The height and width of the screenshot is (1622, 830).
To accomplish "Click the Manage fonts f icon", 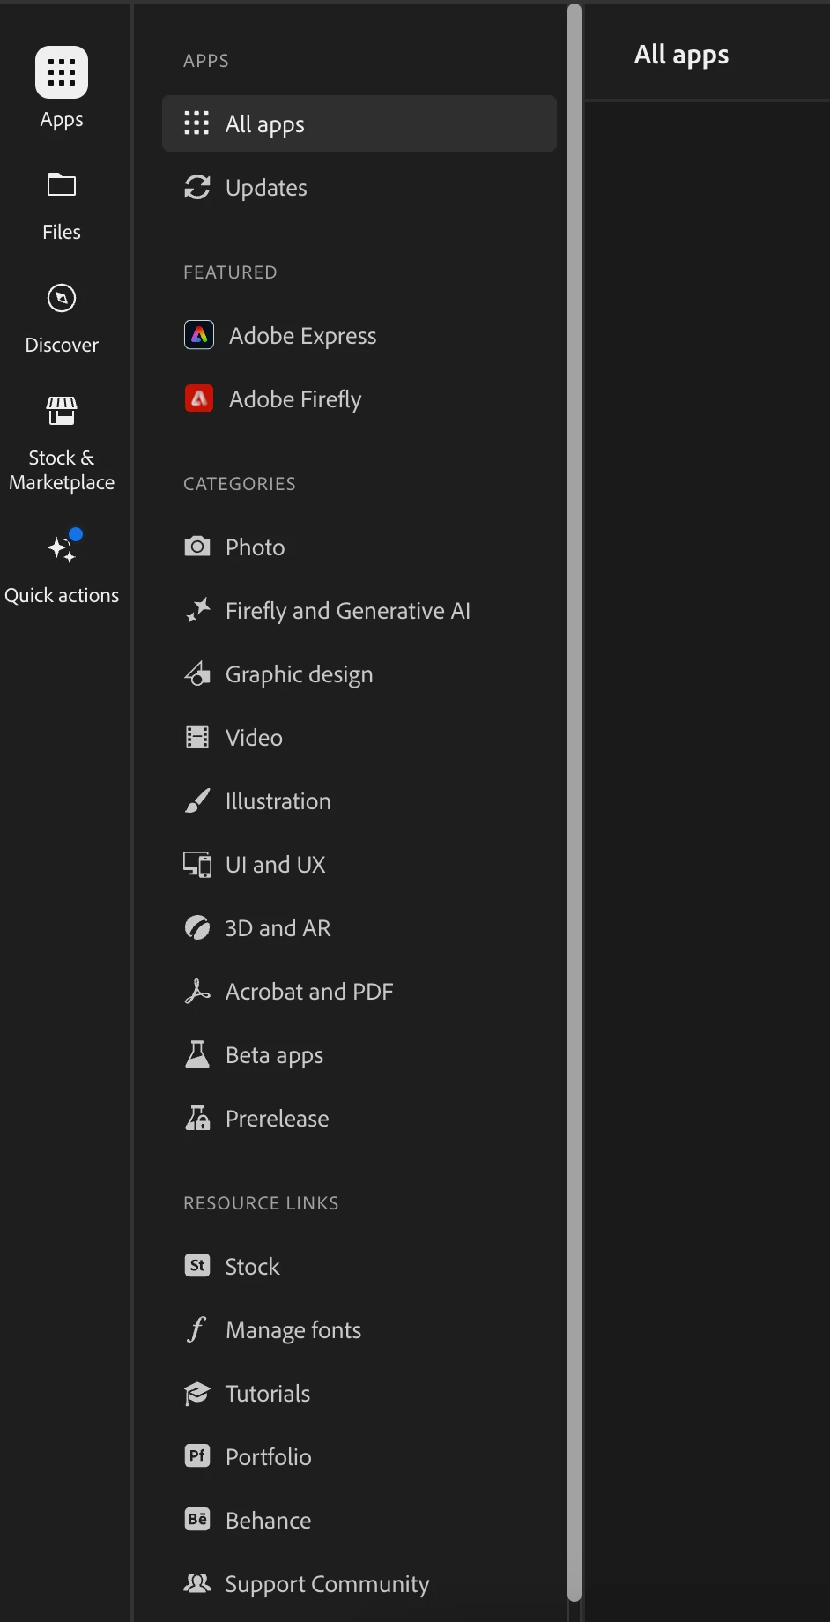I will [196, 1329].
